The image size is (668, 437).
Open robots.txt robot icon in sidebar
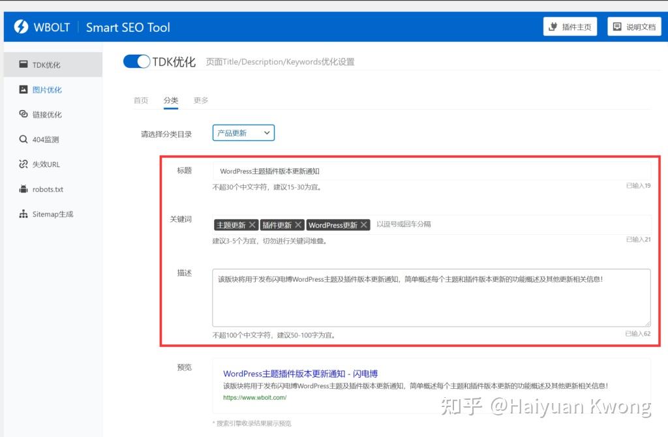tap(23, 188)
